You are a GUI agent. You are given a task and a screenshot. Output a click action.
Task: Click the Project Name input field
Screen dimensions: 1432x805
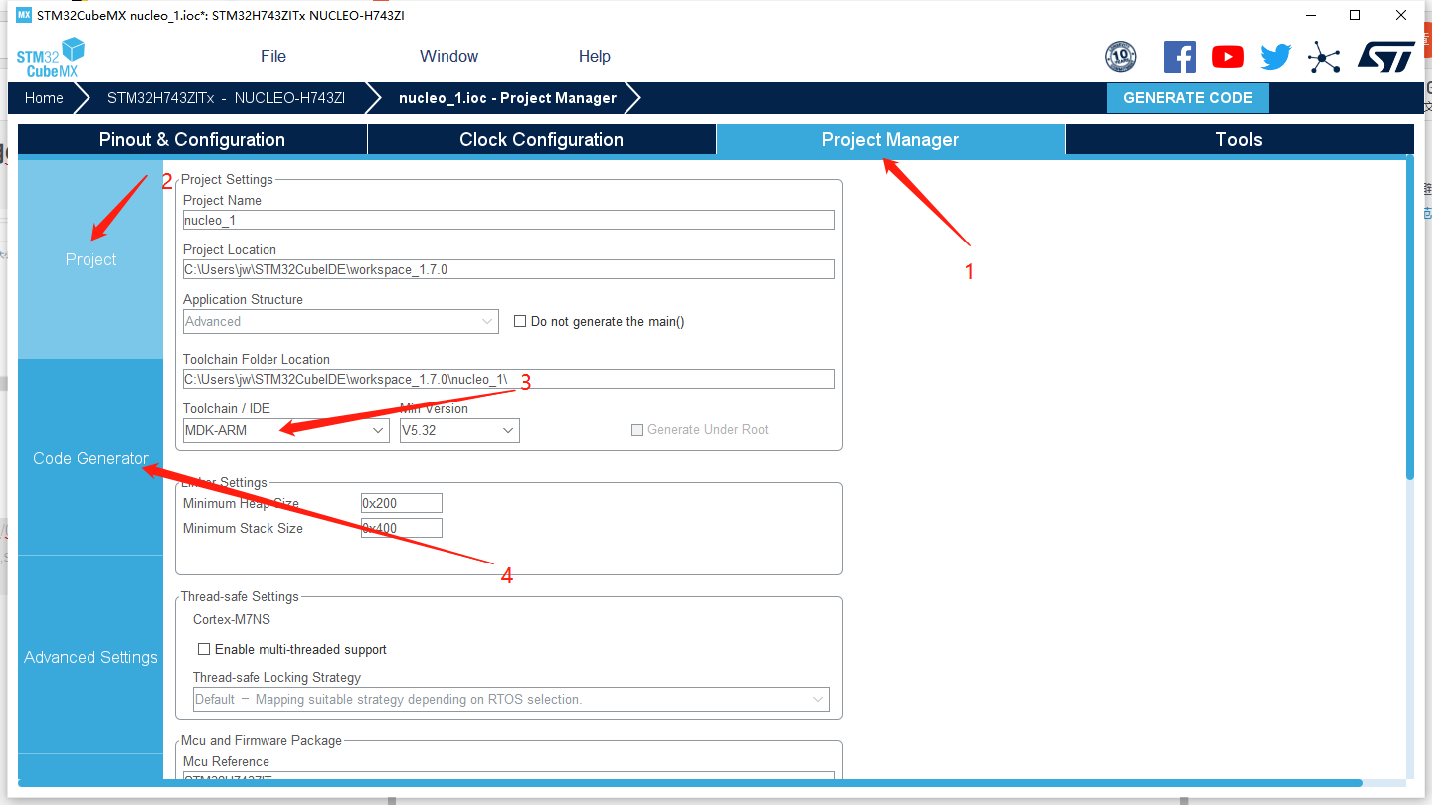pyautogui.click(x=509, y=220)
